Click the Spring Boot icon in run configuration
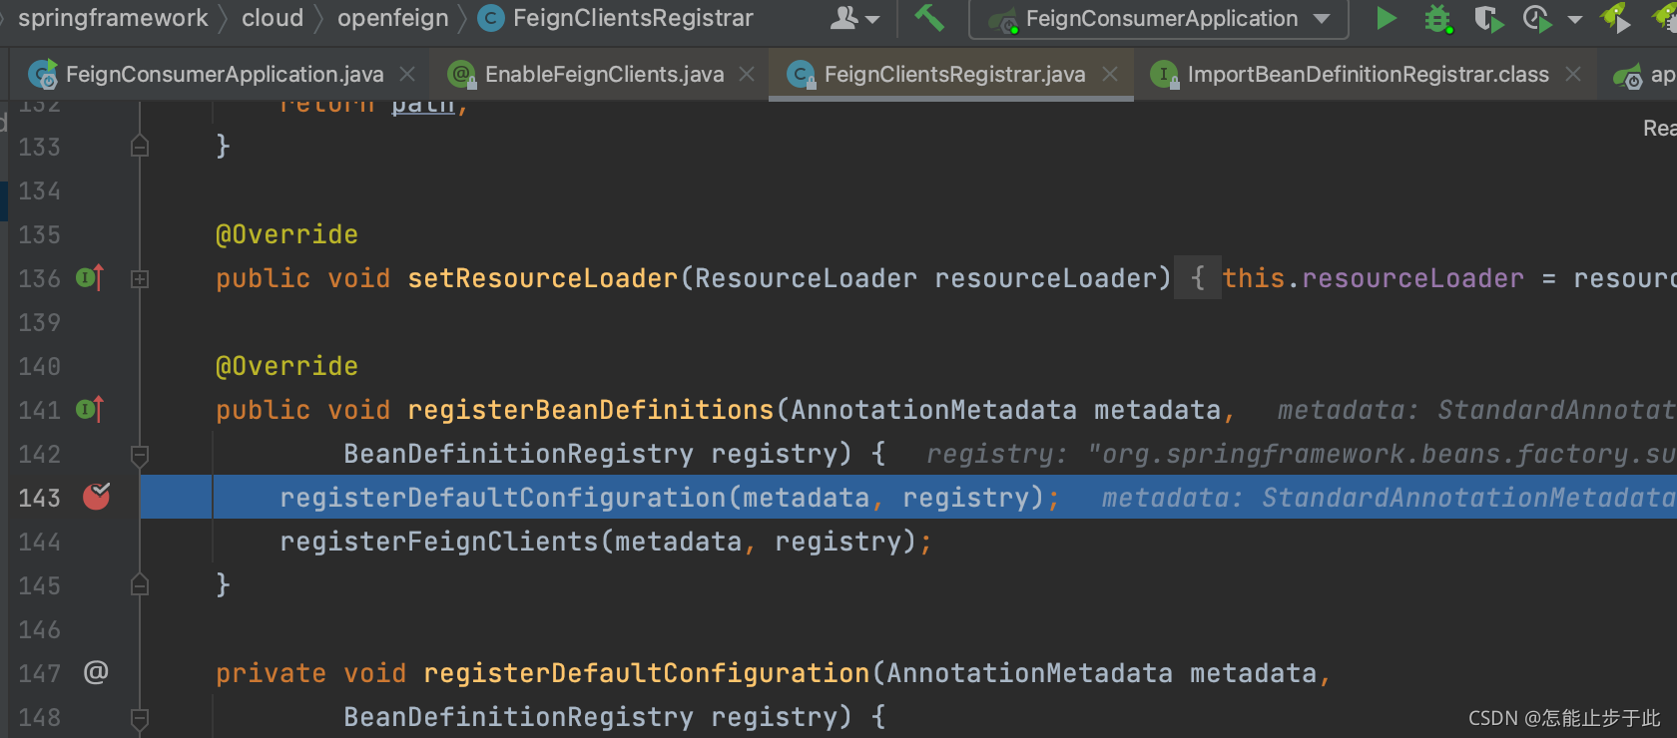The height and width of the screenshot is (738, 1677). pyautogui.click(x=1002, y=20)
